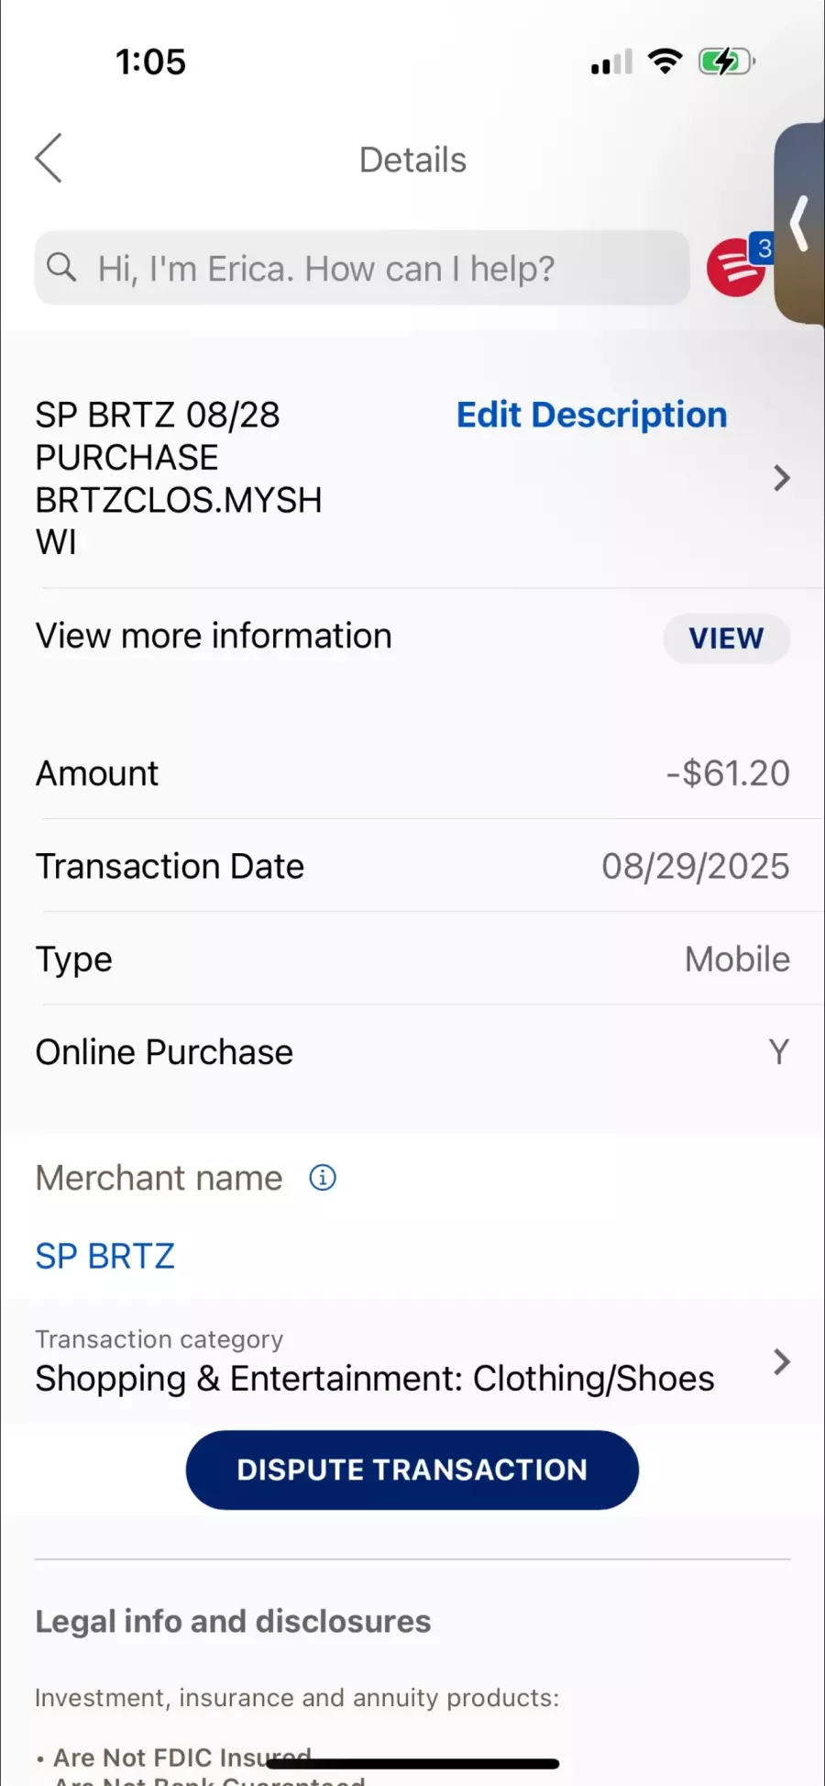Tap the Transaction Date row
The height and width of the screenshot is (1786, 825).
click(x=412, y=866)
